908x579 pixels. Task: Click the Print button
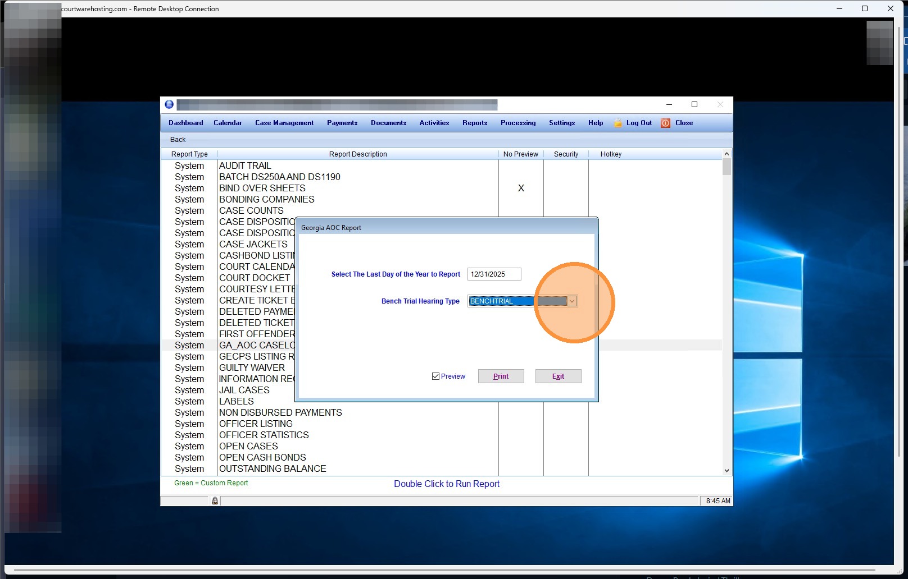(501, 376)
